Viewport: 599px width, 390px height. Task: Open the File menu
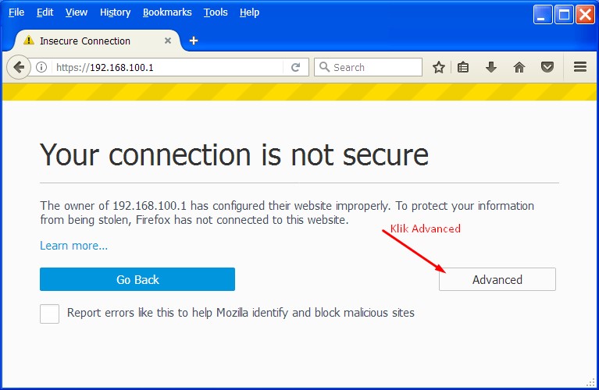16,12
